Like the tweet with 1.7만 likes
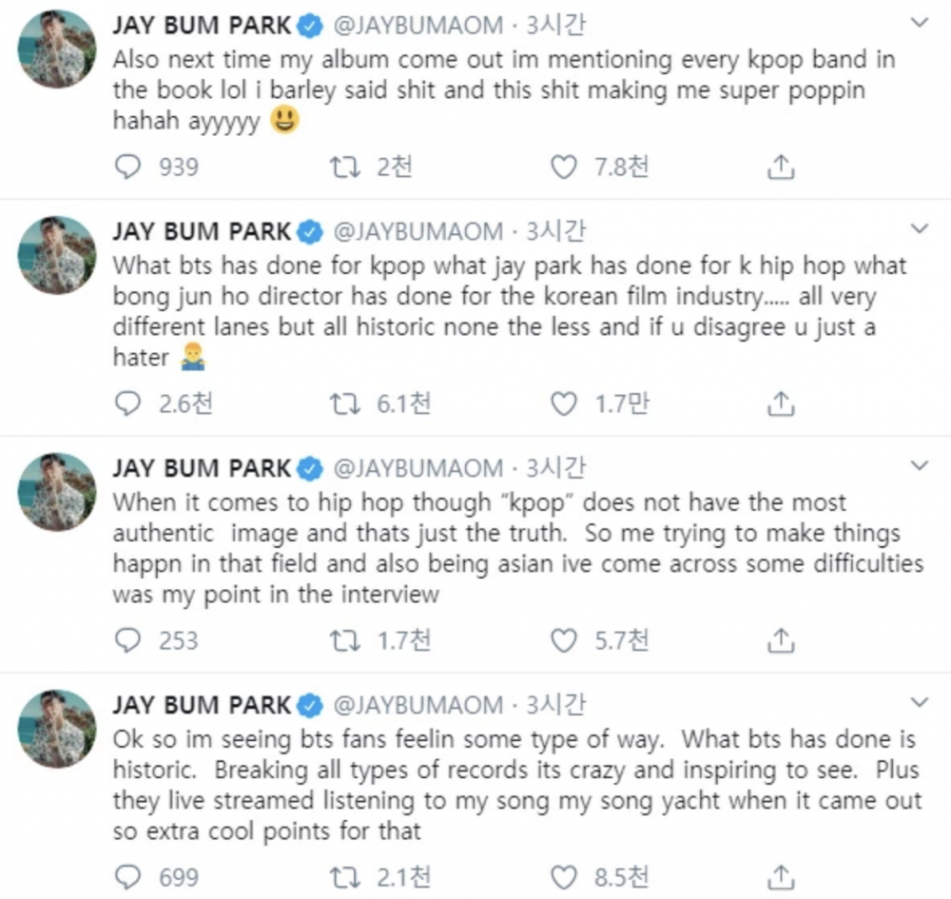The width and height of the screenshot is (951, 899). (564, 404)
